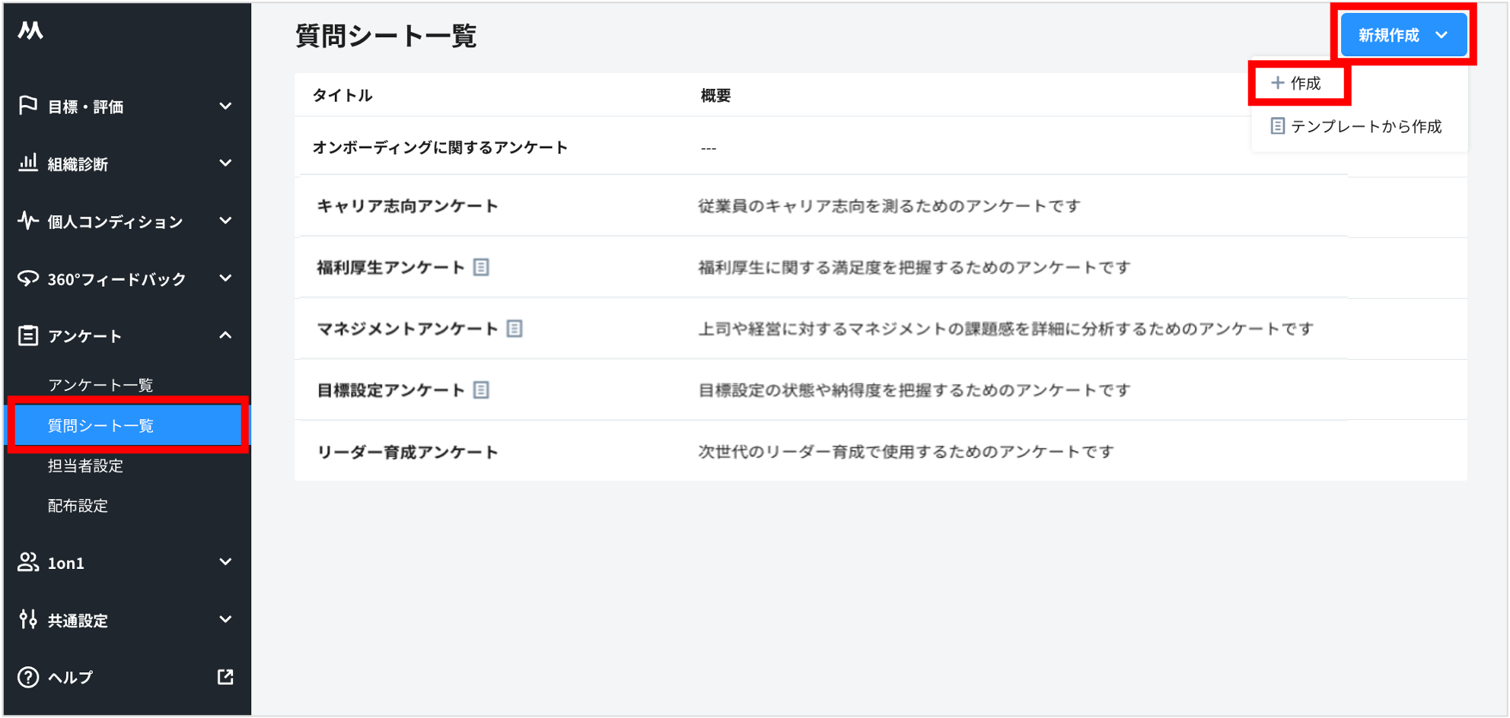Collapse the アンケート section in the sidebar
This screenshot has width=1510, height=718.
(x=226, y=335)
